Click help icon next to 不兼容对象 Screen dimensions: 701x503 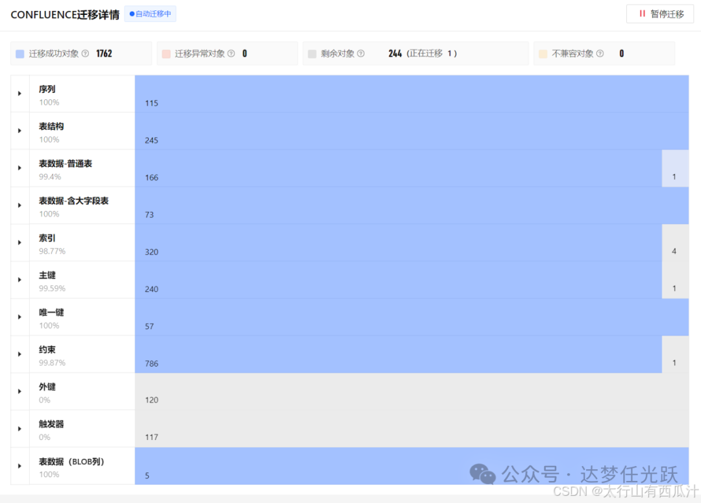(x=600, y=54)
